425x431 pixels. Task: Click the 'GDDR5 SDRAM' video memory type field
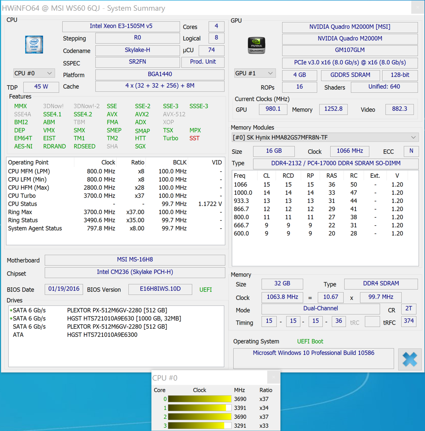click(x=350, y=75)
